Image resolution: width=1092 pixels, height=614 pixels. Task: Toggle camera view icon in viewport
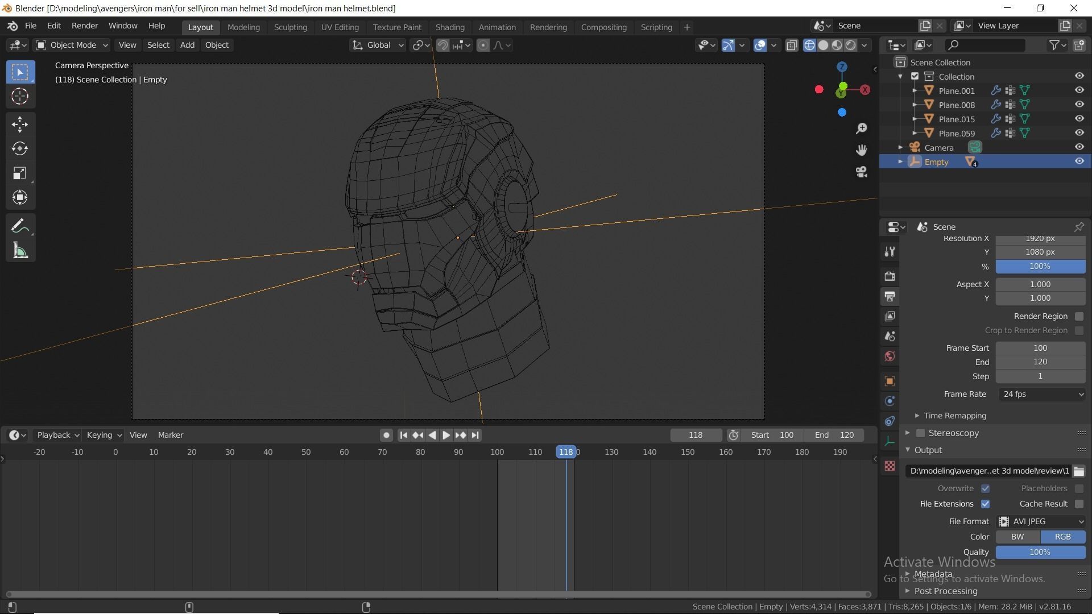tap(862, 172)
